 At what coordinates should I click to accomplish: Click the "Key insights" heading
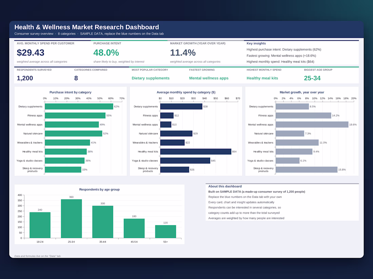pos(256,43)
